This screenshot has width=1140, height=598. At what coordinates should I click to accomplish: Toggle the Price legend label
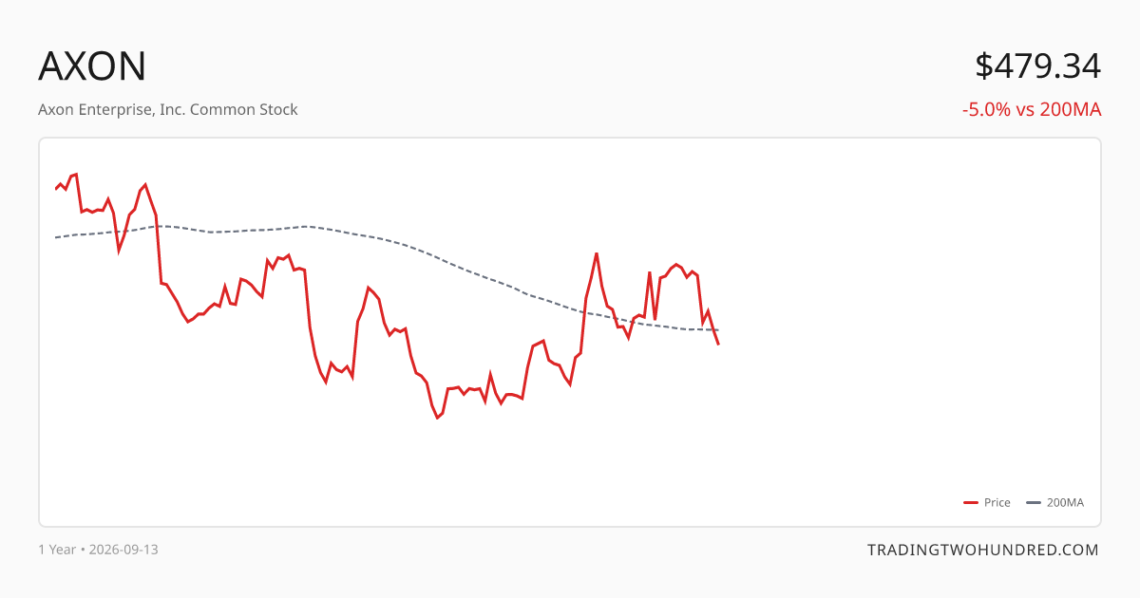pos(997,503)
